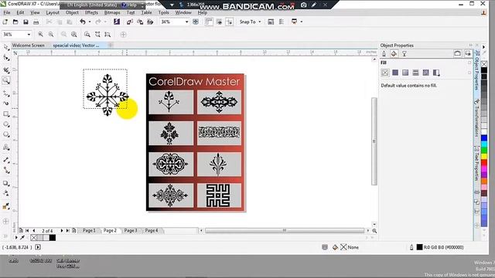The height and width of the screenshot is (278, 495).
Task: Select Vector Pattern Fill type button
Action: pyautogui.click(x=415, y=73)
